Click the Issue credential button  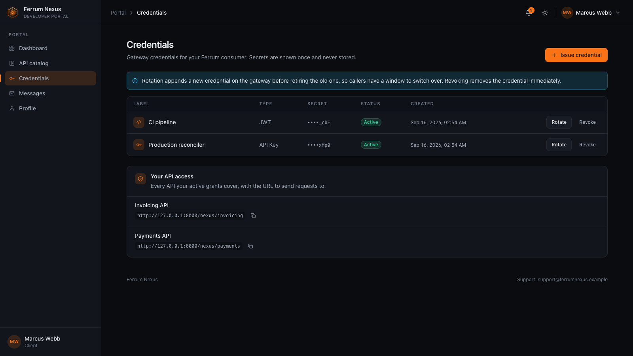click(576, 55)
